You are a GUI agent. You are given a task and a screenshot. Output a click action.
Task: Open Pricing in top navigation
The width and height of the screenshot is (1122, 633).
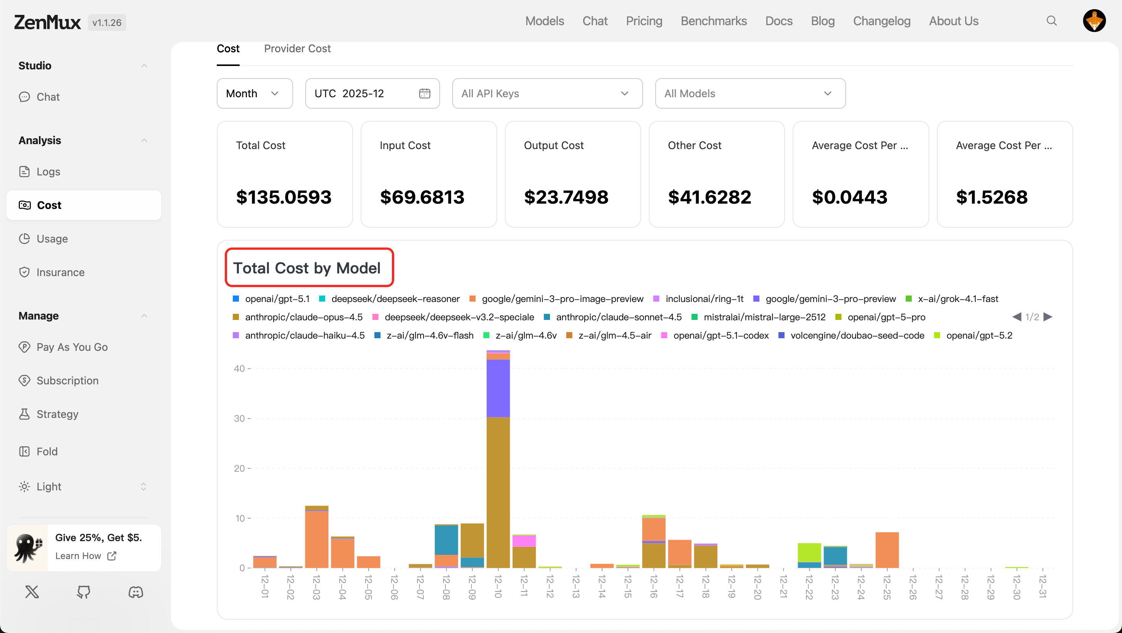tap(644, 21)
